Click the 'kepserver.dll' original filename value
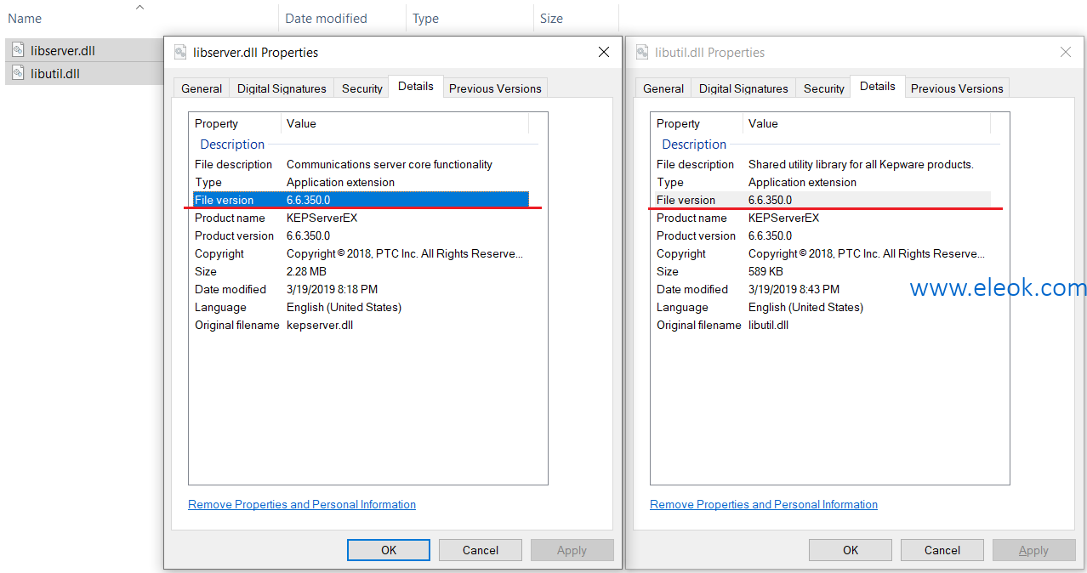Image resolution: width=1087 pixels, height=573 pixels. coord(320,325)
